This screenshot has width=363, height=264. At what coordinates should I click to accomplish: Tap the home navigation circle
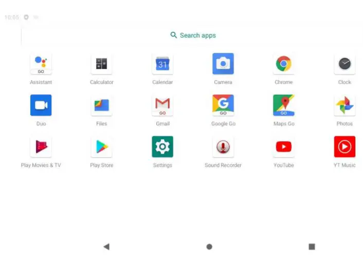tap(209, 247)
